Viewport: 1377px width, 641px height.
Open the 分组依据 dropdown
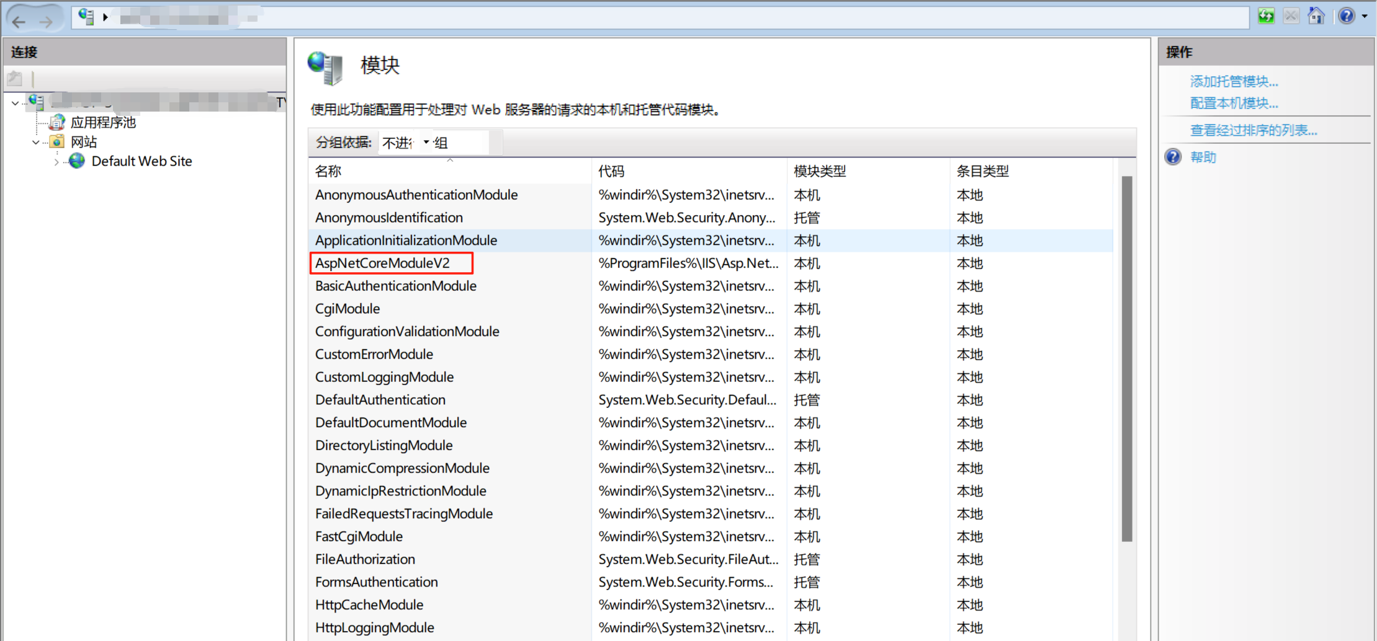[x=426, y=143]
